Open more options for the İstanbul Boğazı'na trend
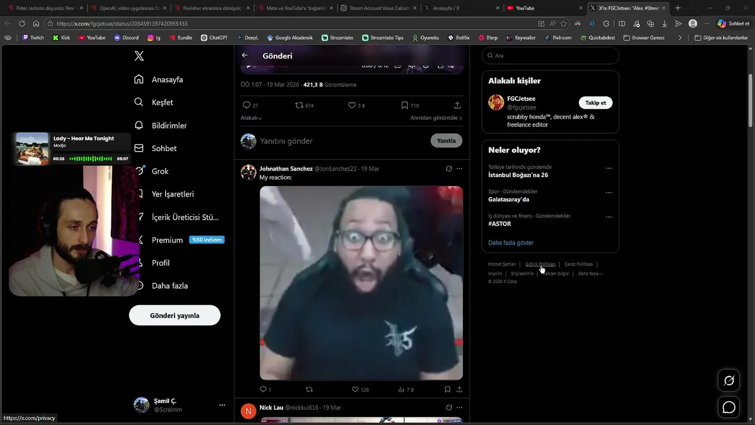The image size is (755, 425). pos(609,168)
